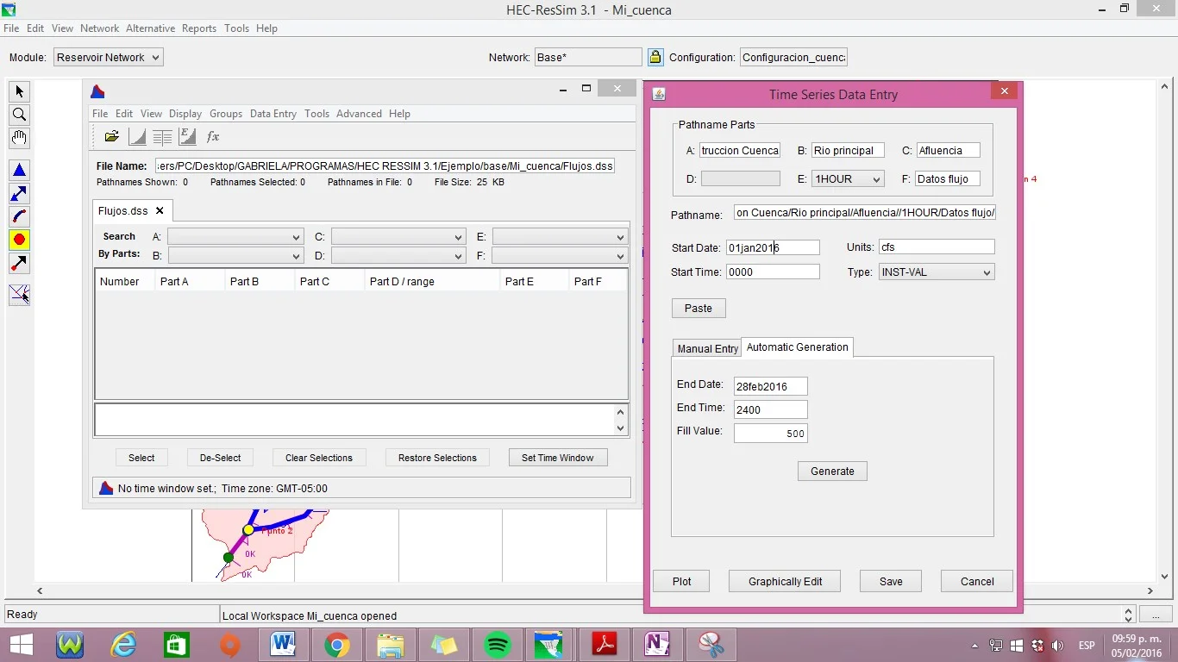Open the Network menu in HEC-ResSim
This screenshot has height=662, width=1178.
click(x=99, y=28)
